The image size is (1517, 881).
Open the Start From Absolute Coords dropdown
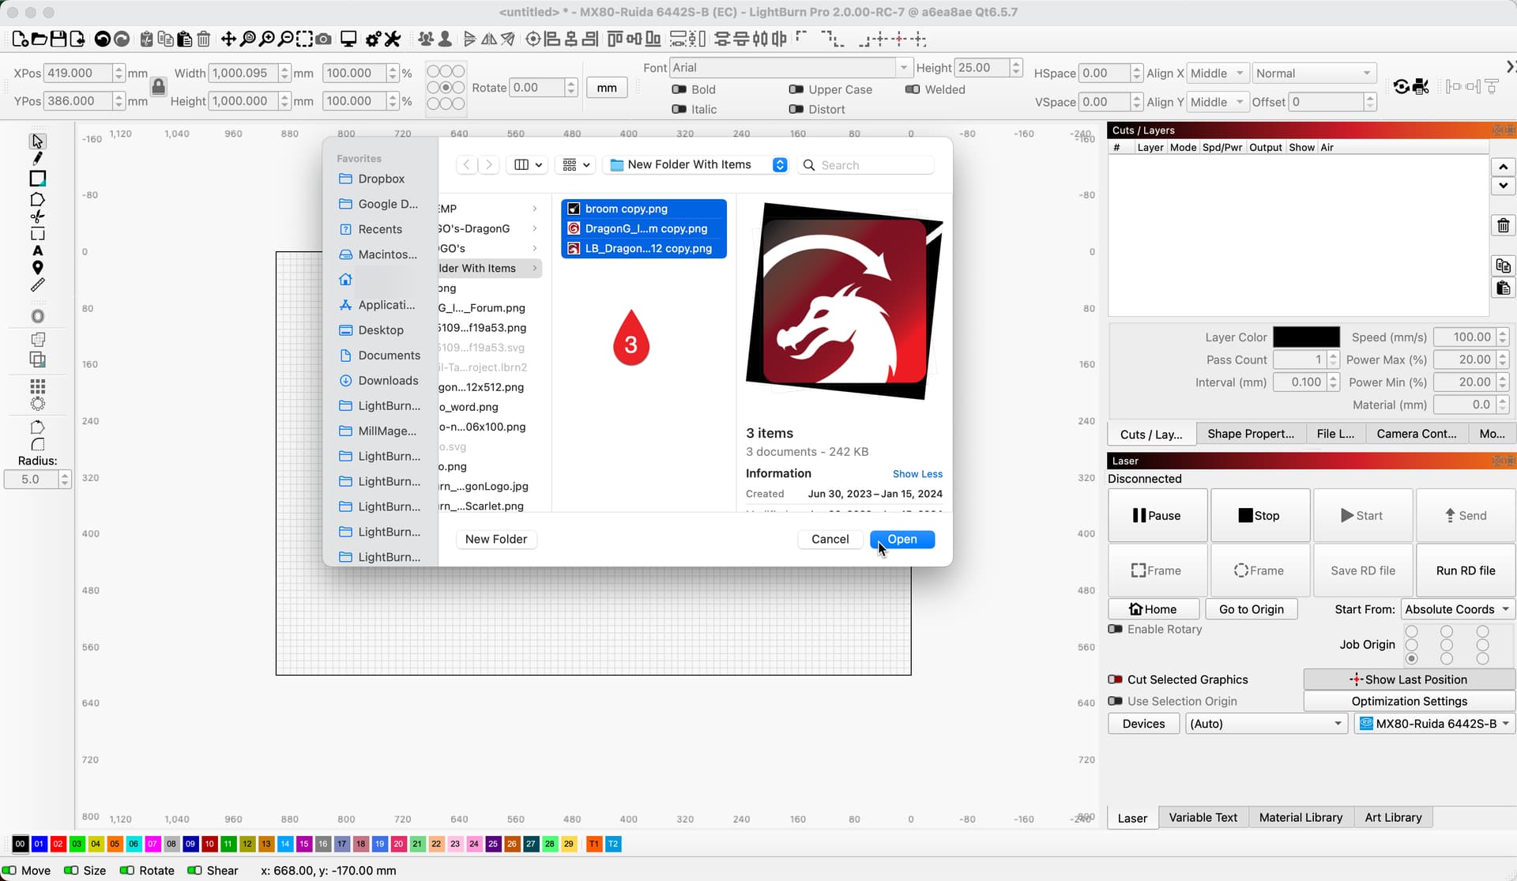tap(1458, 609)
